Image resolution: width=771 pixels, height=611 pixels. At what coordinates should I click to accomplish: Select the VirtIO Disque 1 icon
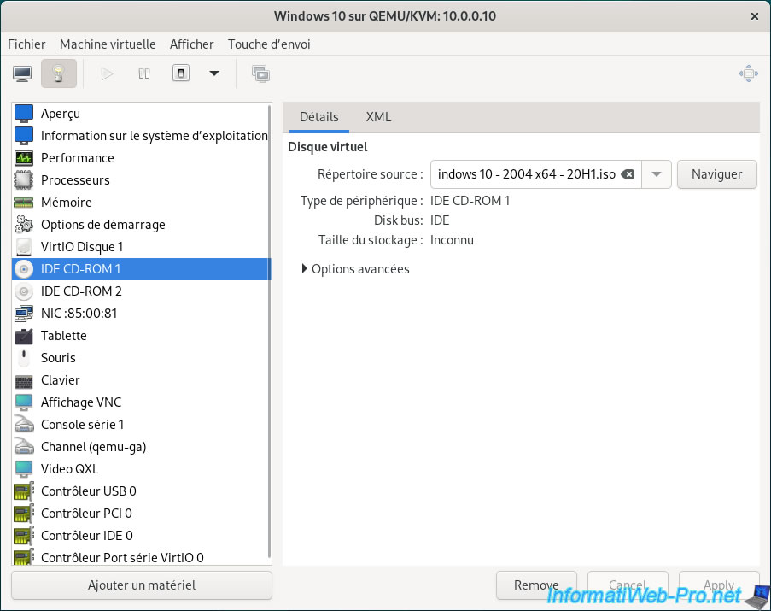coord(24,246)
